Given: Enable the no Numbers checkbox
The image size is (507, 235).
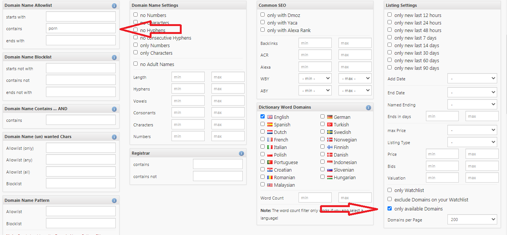Looking at the screenshot, I should 136,15.
